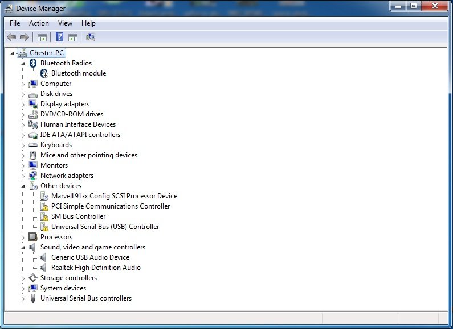Expand the Universal Serial Bus controllers node

(23, 299)
